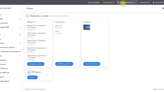
Task: Select the sidebar item ending in участков
Action: click(x=4, y=23)
